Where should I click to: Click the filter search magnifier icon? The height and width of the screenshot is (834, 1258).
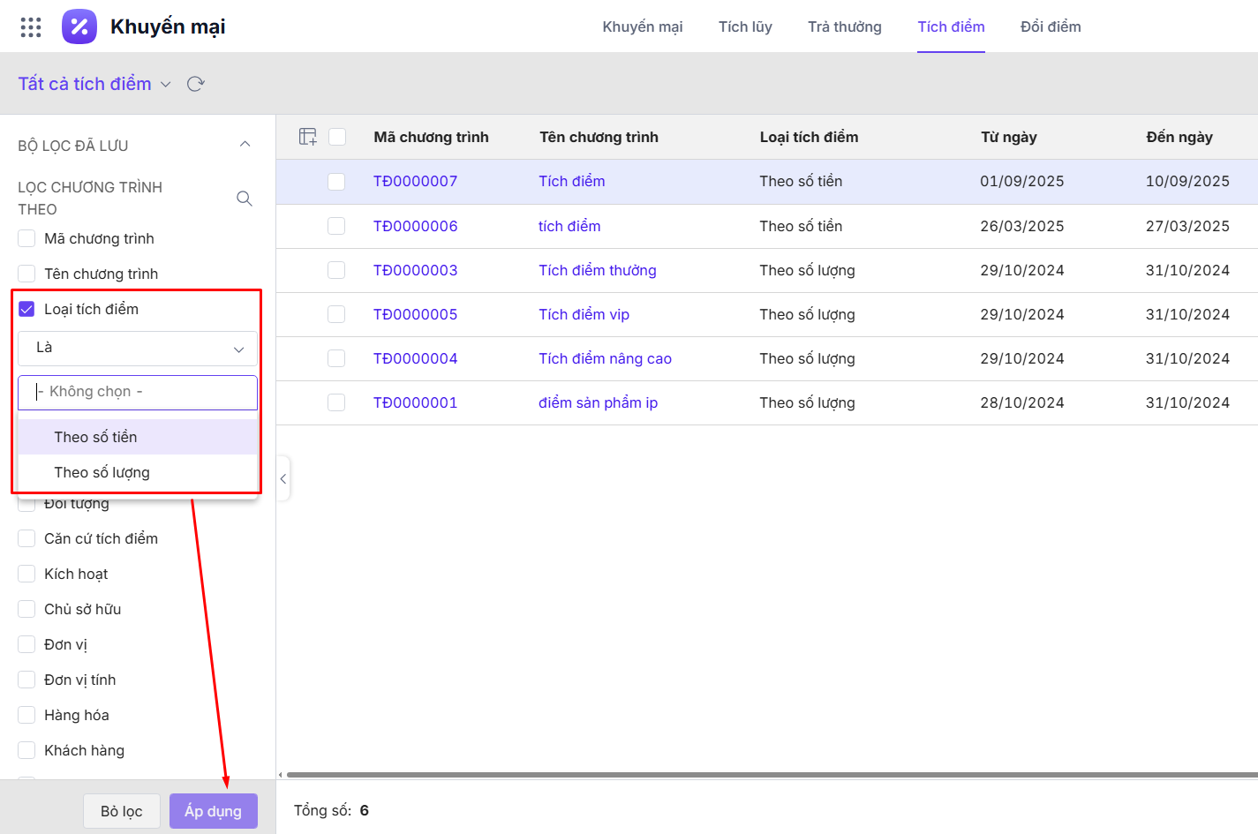pyautogui.click(x=245, y=199)
